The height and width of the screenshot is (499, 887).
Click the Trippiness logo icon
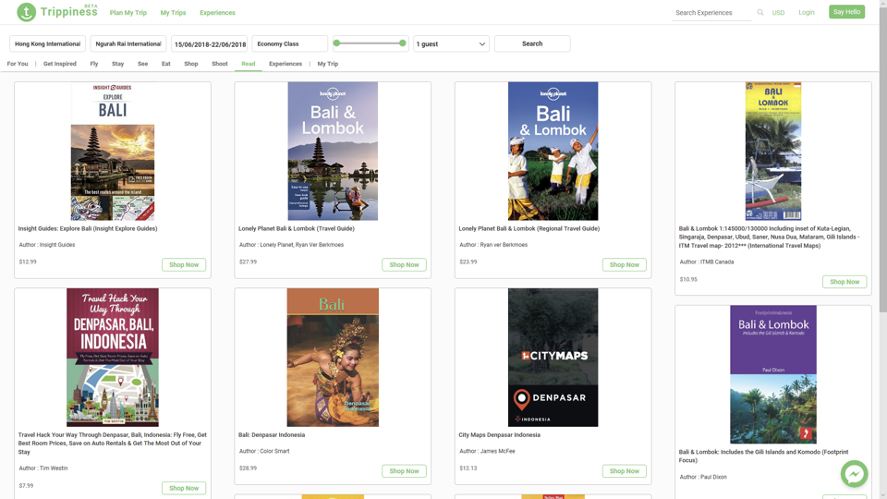(x=26, y=12)
